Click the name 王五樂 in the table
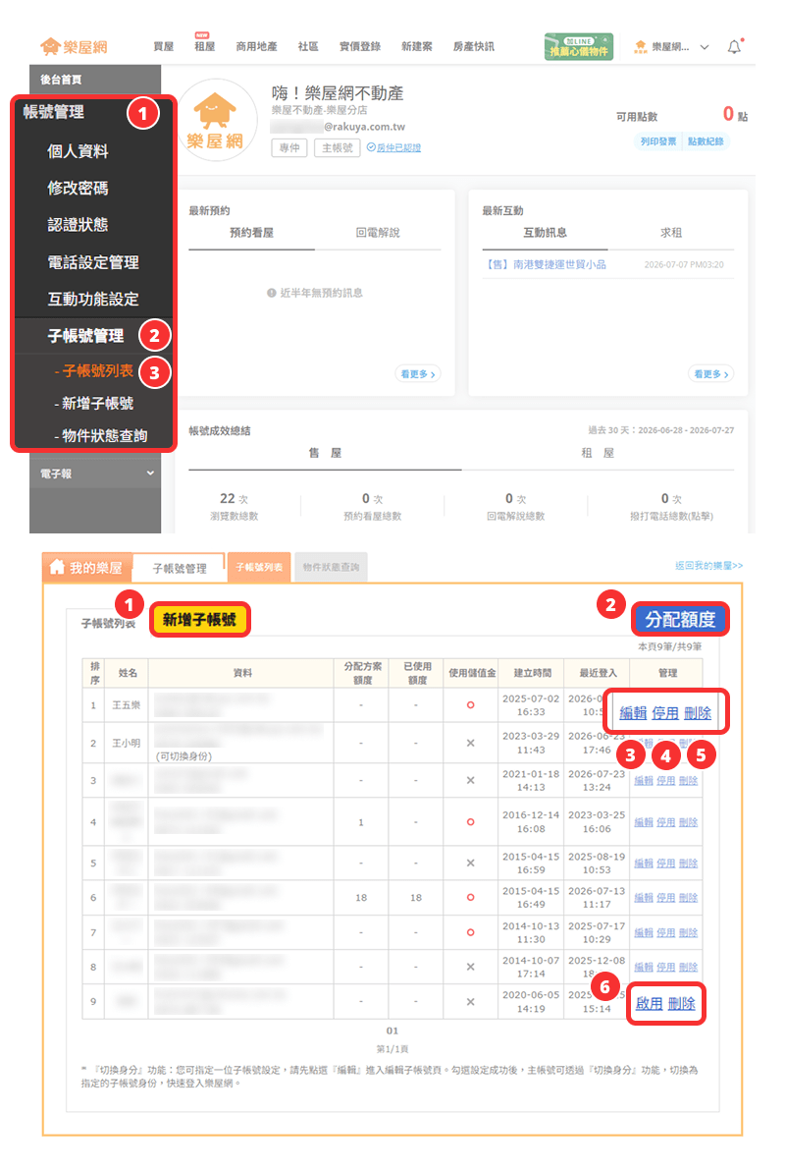785x1171 pixels. click(x=127, y=705)
